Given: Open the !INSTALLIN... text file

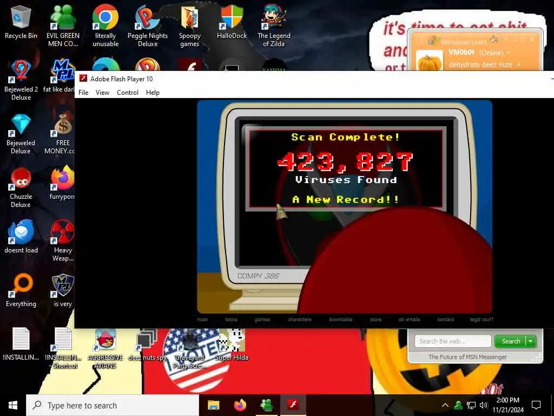Looking at the screenshot, I should tap(21, 344).
